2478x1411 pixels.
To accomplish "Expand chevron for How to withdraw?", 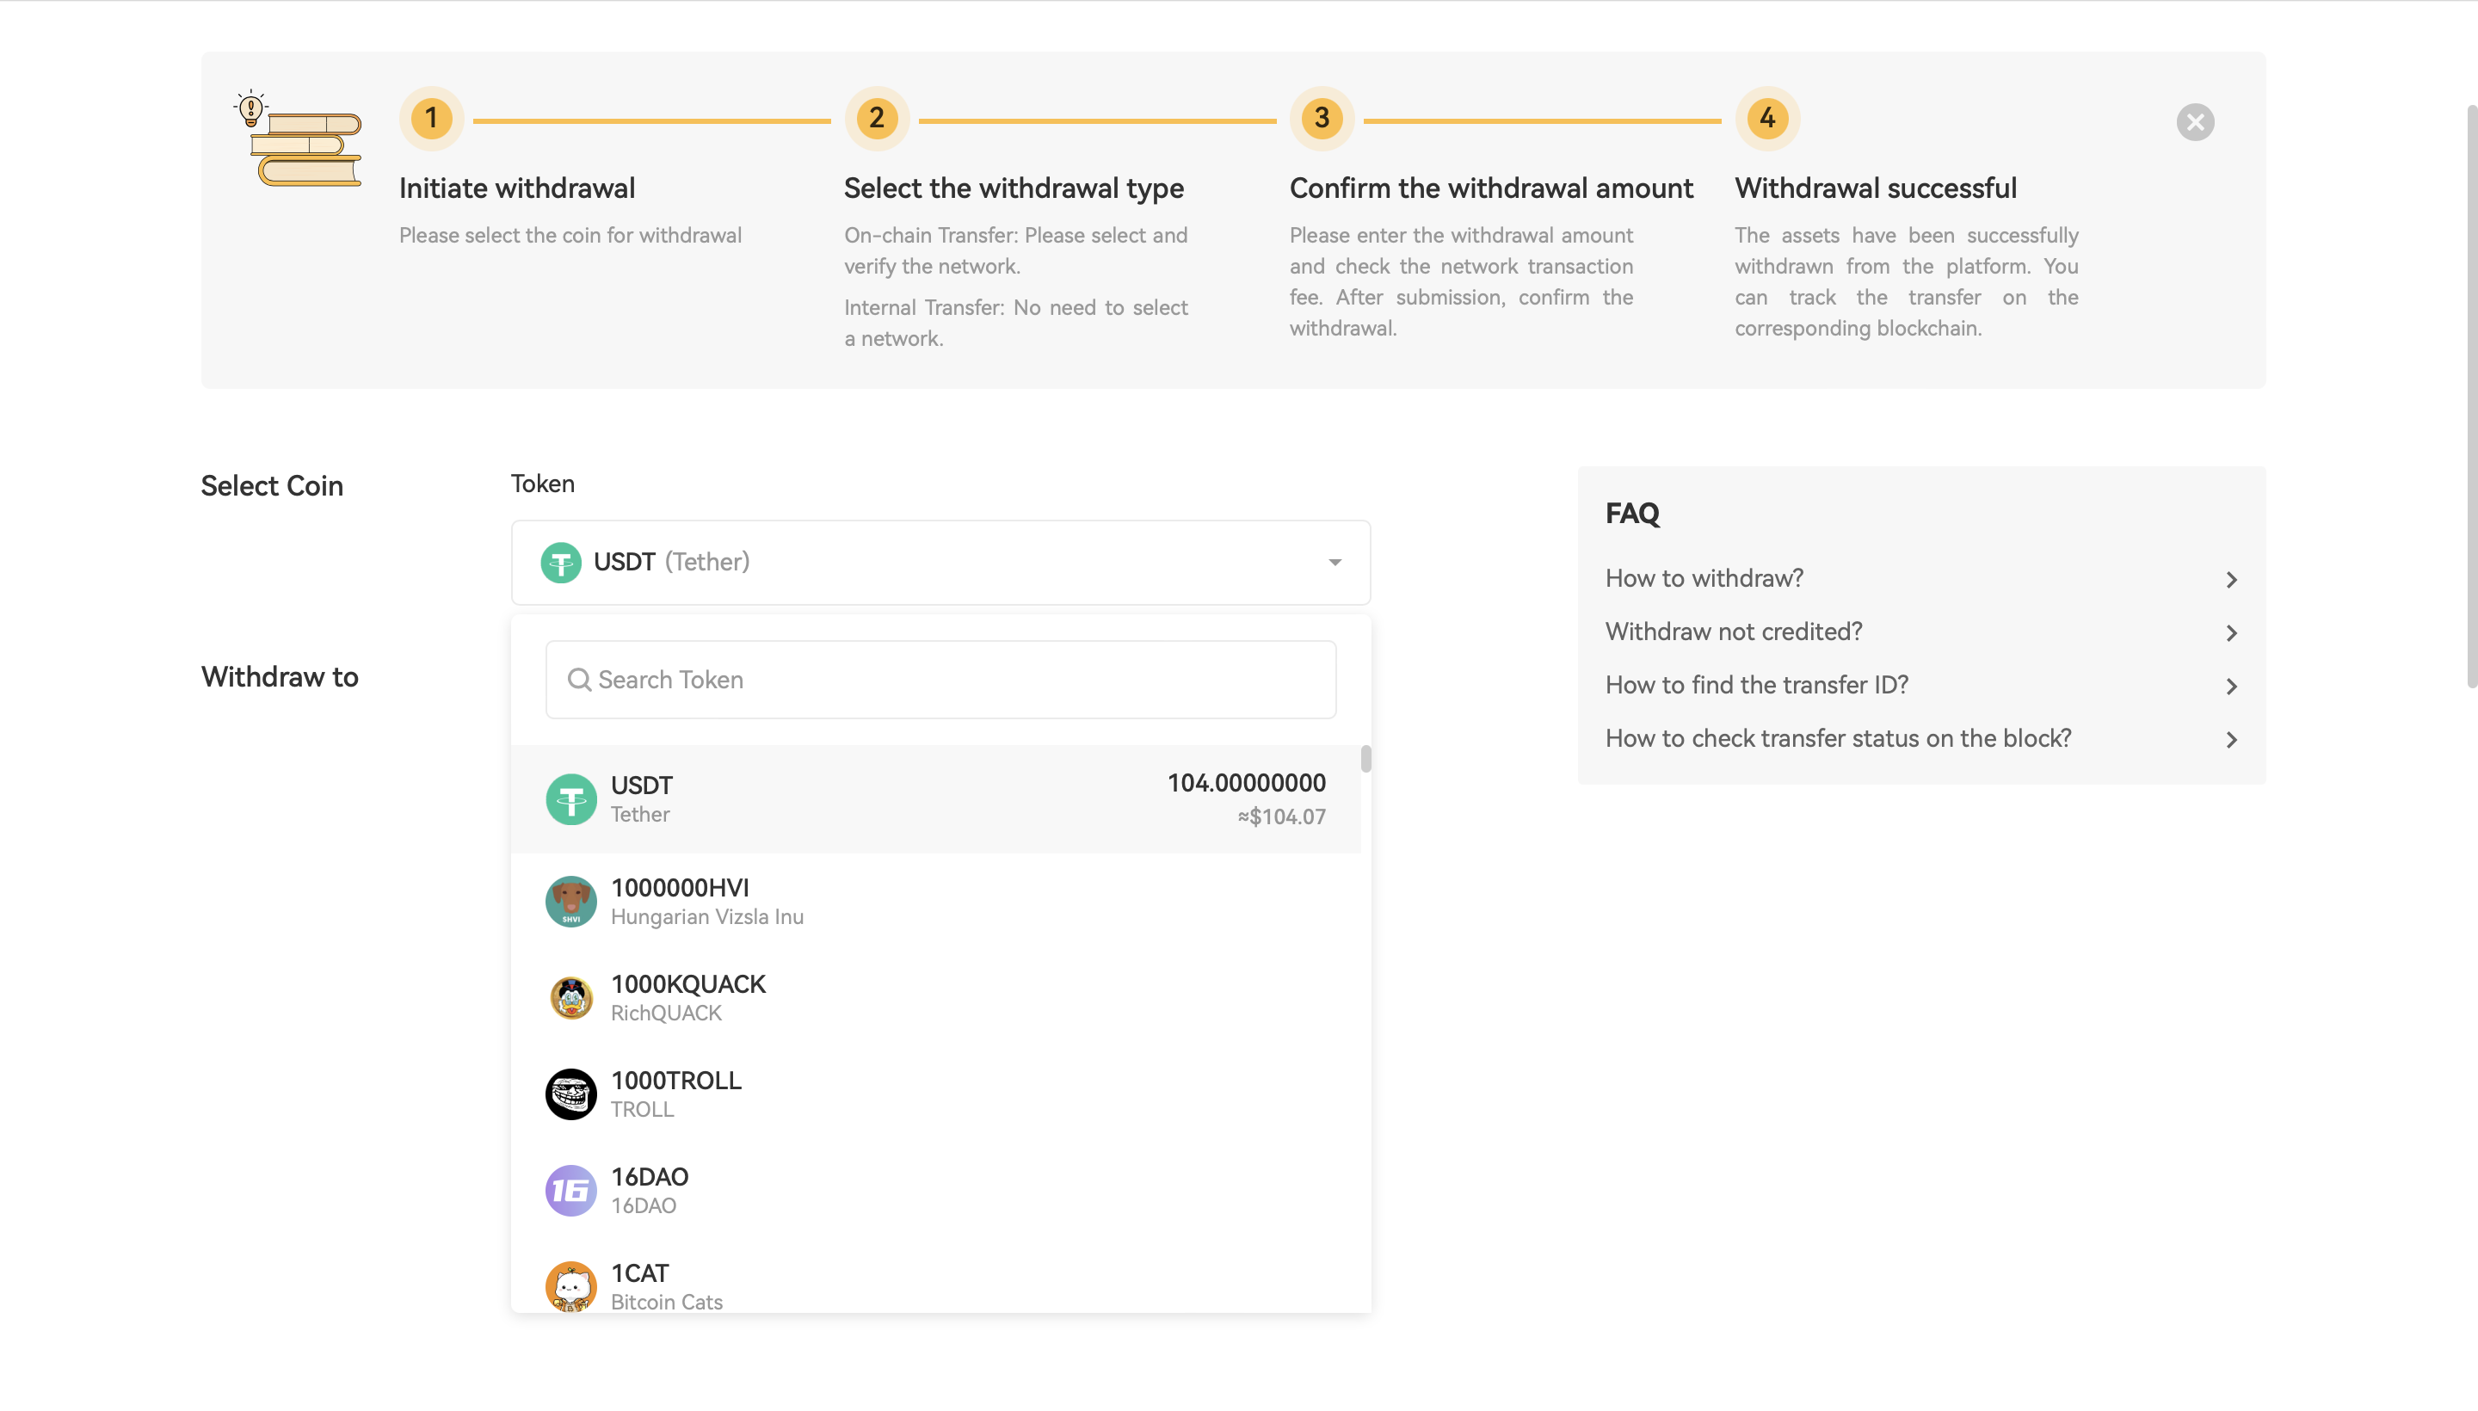I will click(2231, 580).
